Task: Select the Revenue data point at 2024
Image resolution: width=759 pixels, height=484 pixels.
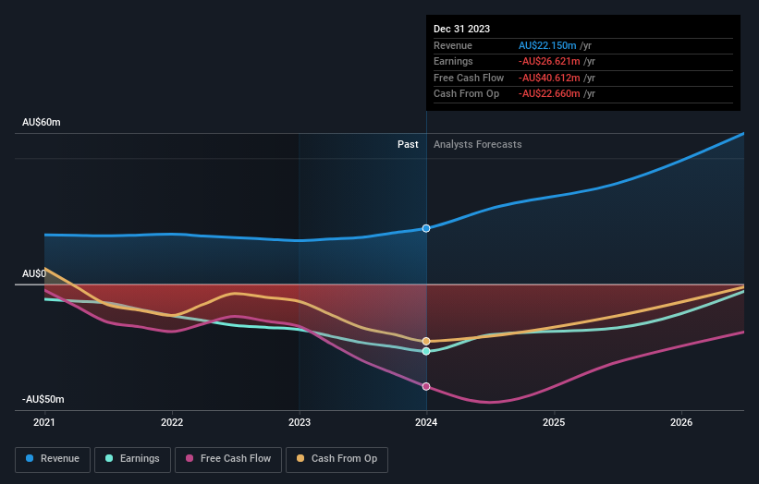Action: [x=426, y=228]
